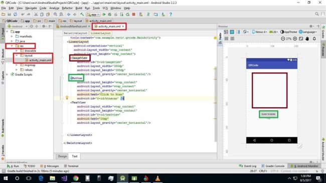Expand the Gradle Scripts node
The width and height of the screenshot is (326, 183).
[x=8, y=74]
